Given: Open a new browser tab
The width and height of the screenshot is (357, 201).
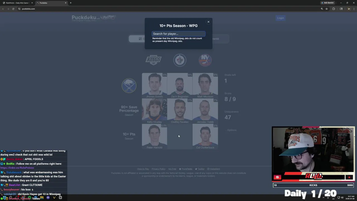Looking at the screenshot, I should [x=71, y=3].
